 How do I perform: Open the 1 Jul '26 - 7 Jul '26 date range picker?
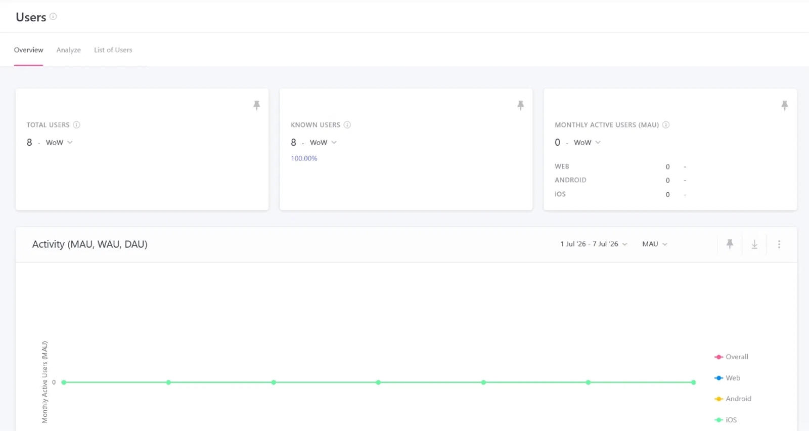[594, 244]
